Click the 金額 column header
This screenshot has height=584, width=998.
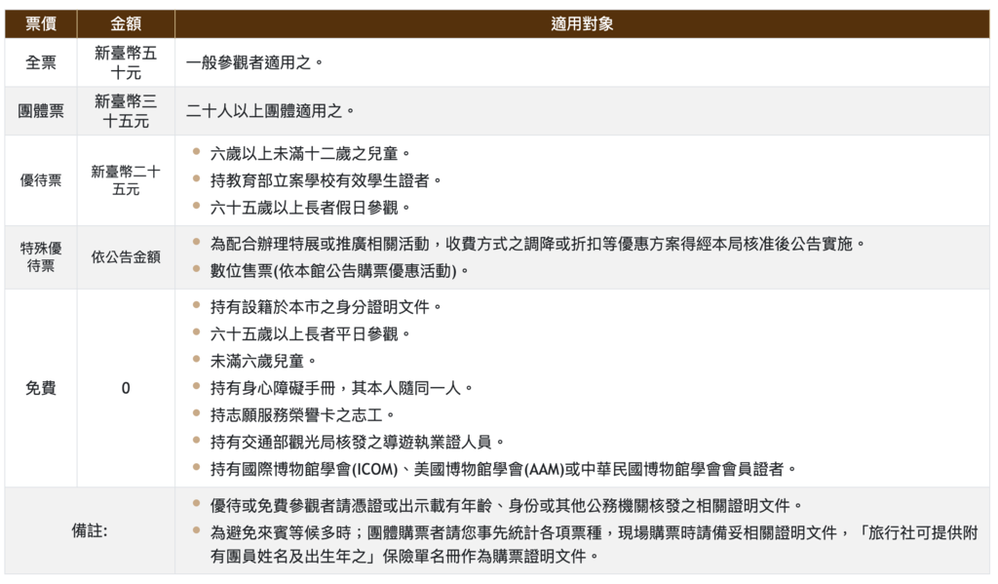[x=126, y=24]
